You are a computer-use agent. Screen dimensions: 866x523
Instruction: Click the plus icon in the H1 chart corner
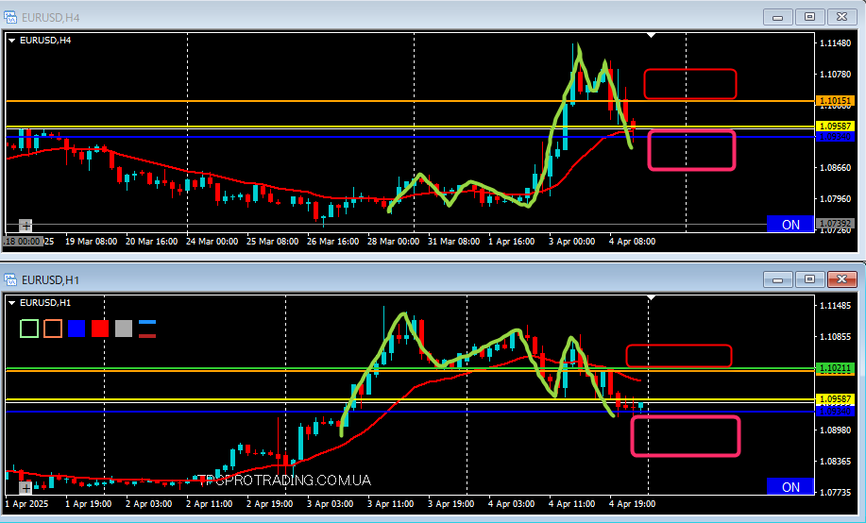[x=25, y=488]
